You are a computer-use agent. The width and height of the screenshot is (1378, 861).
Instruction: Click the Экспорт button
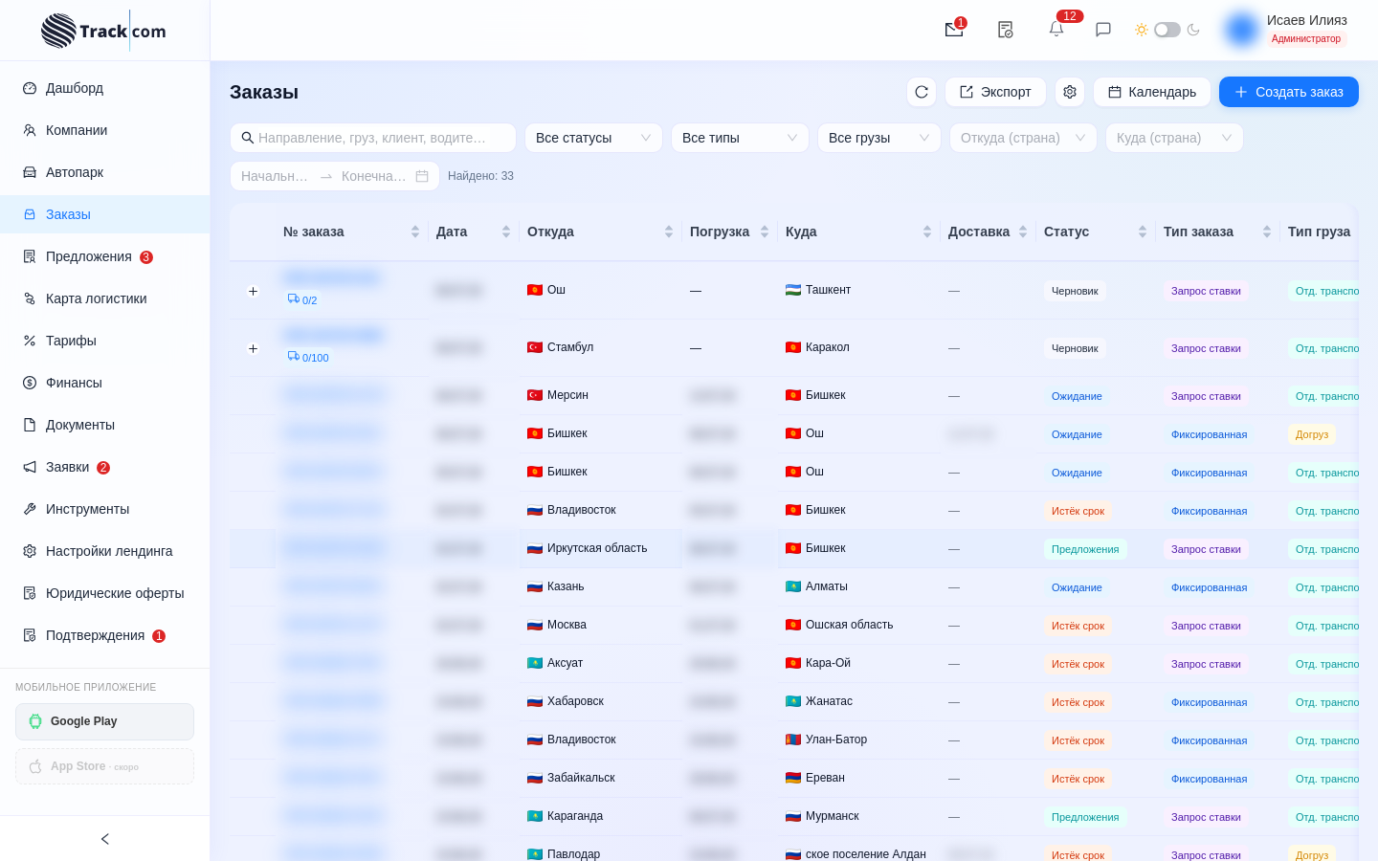coord(995,92)
